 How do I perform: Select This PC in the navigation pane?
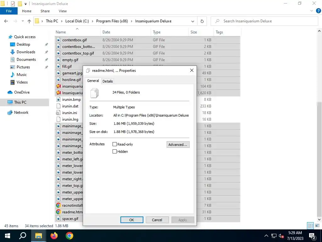(x=20, y=102)
